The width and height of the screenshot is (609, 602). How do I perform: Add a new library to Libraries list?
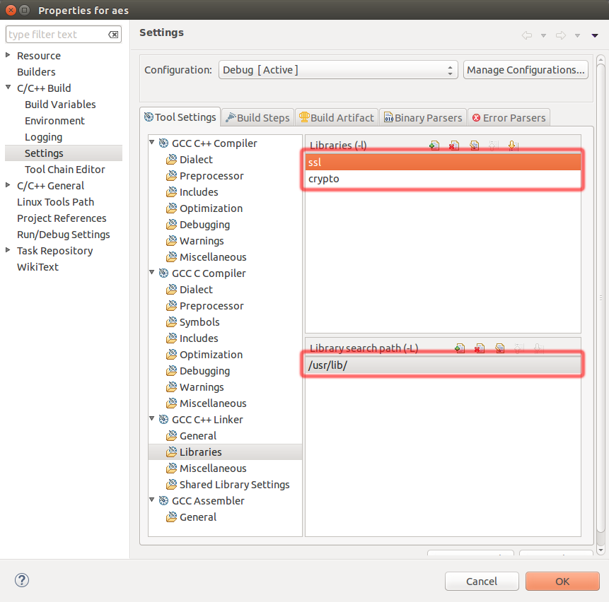click(x=434, y=145)
